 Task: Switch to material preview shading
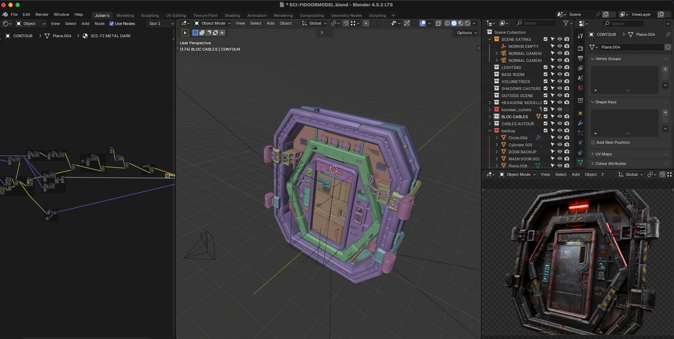461,24
